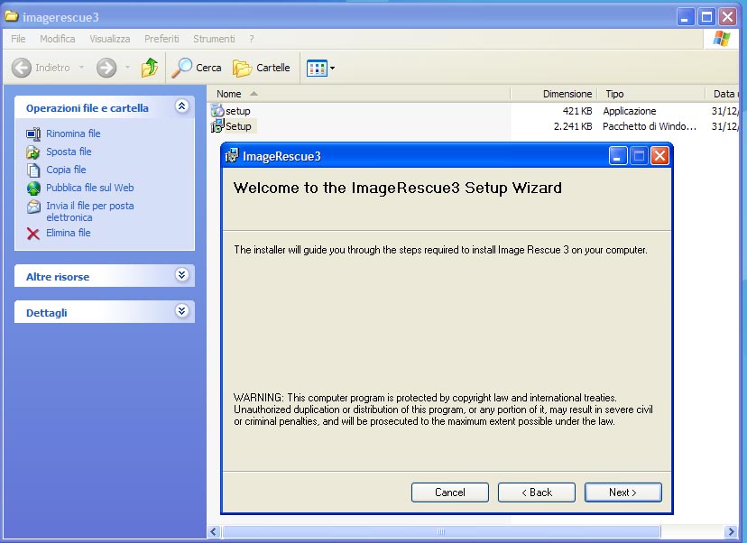Select the 2.241 KB Setup file name

(238, 126)
